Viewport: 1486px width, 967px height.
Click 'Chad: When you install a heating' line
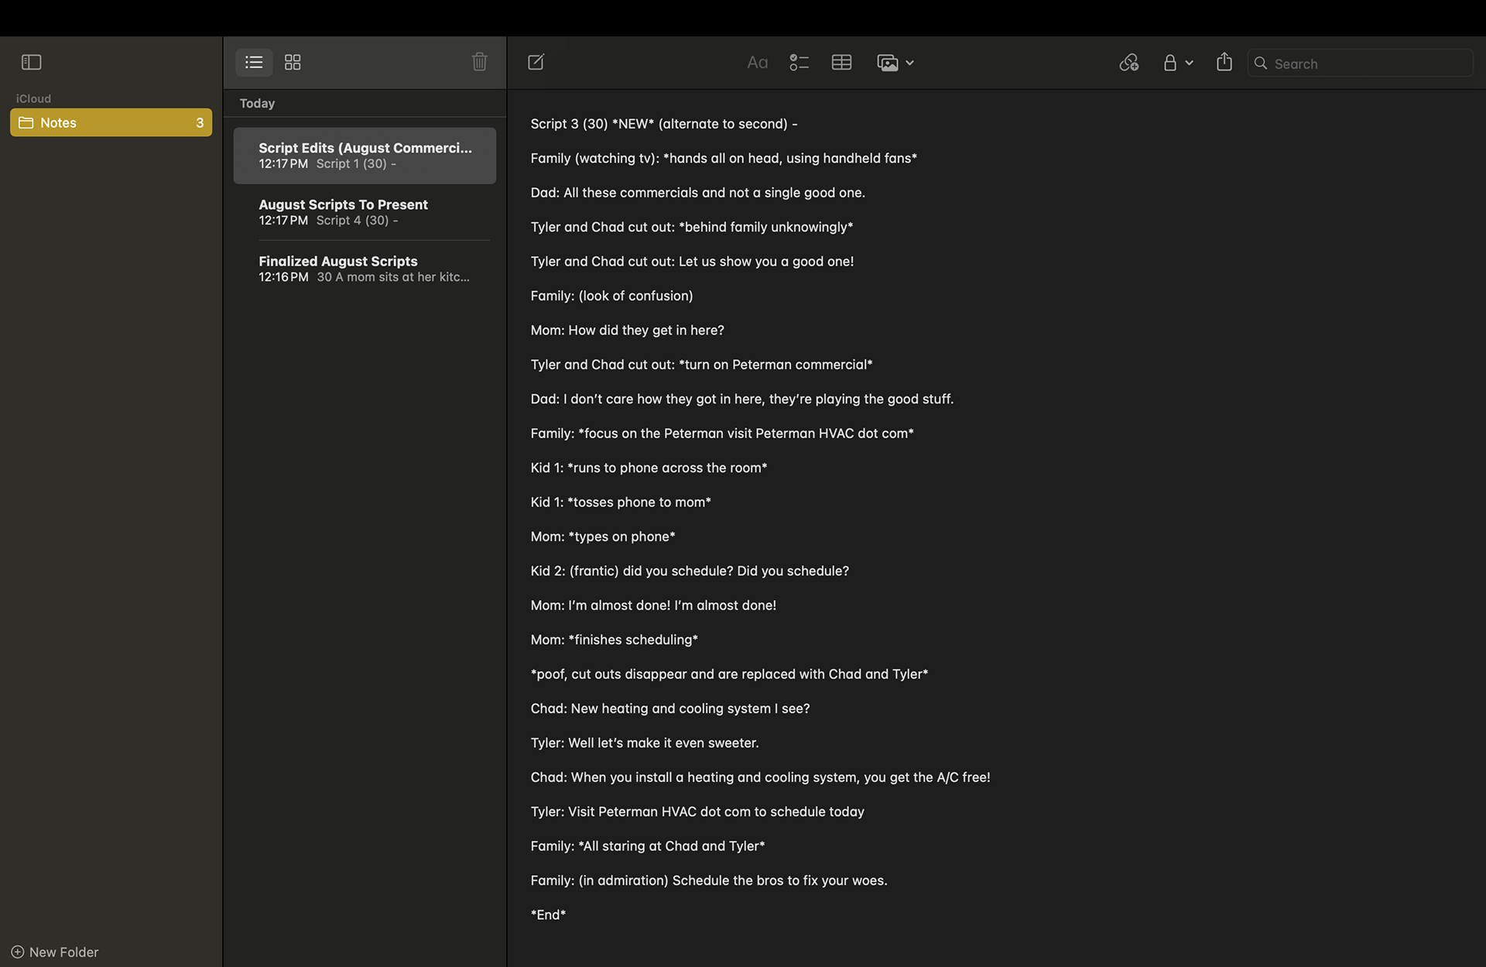(760, 777)
